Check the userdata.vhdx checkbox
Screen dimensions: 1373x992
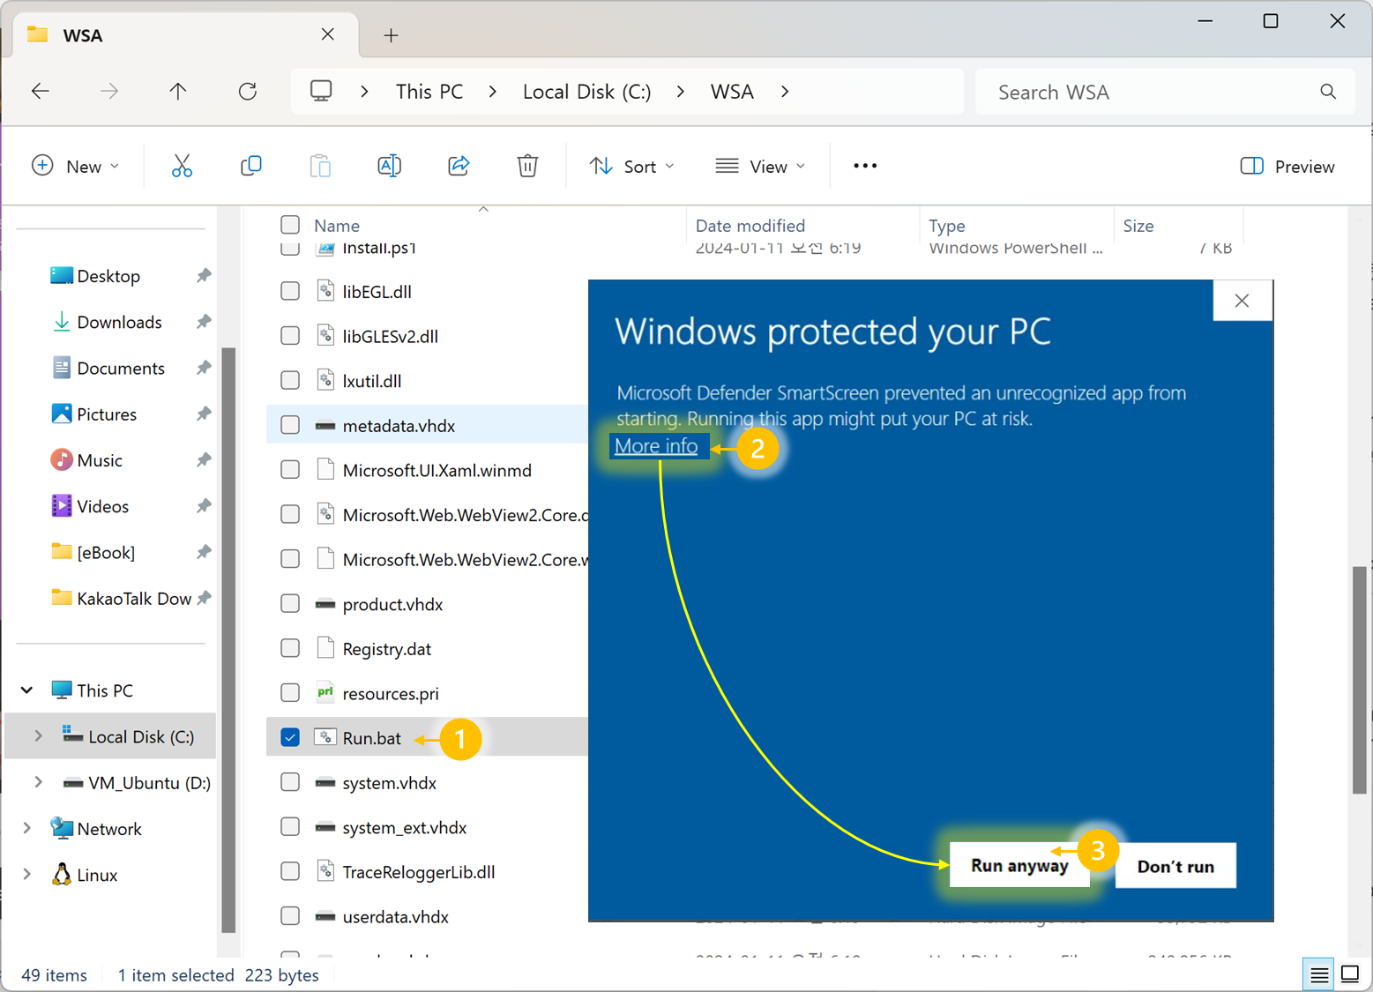(290, 916)
